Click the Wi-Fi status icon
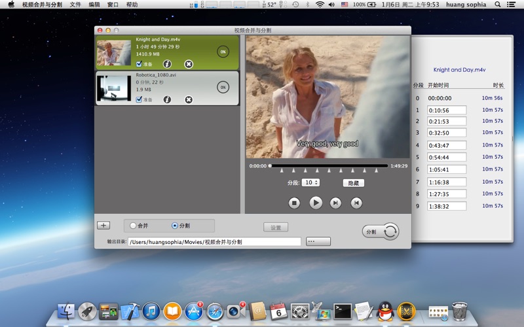Image resolution: width=524 pixels, height=327 pixels. click(320, 5)
